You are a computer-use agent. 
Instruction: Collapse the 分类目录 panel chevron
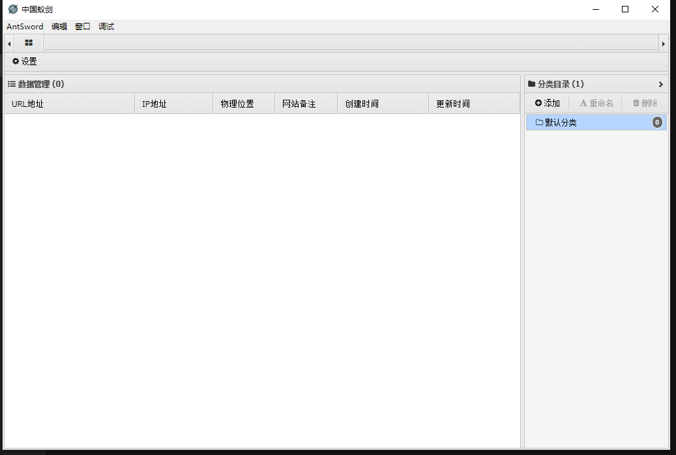(x=660, y=84)
